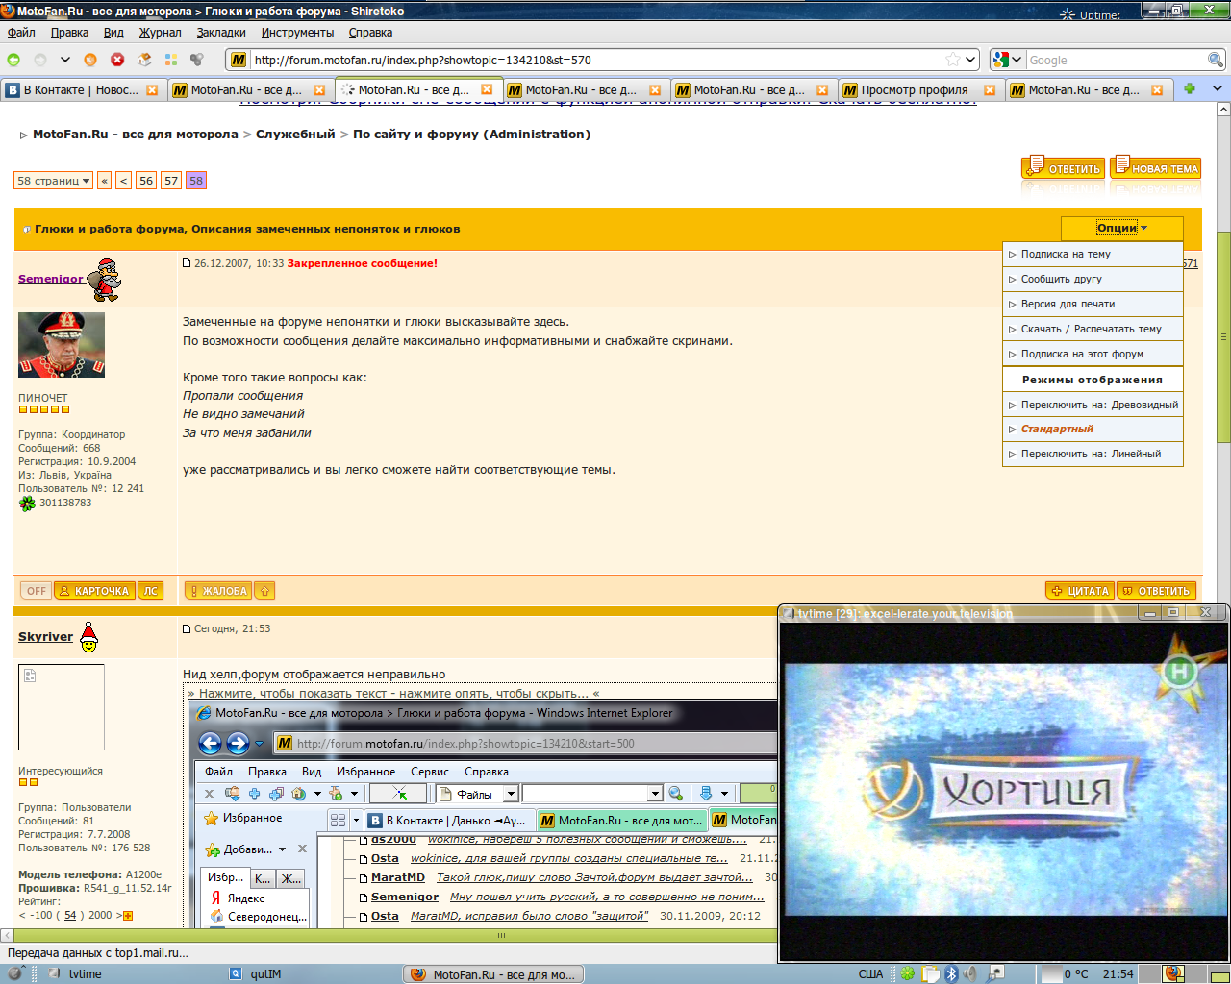Go back with the green Back arrow

(x=14, y=60)
